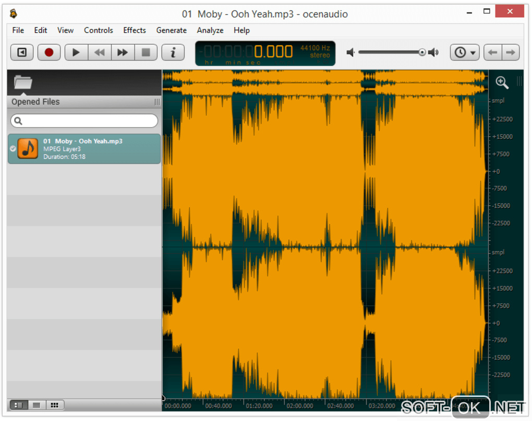Click the upper channel smpl scale label
The image size is (532, 421).
tap(498, 101)
